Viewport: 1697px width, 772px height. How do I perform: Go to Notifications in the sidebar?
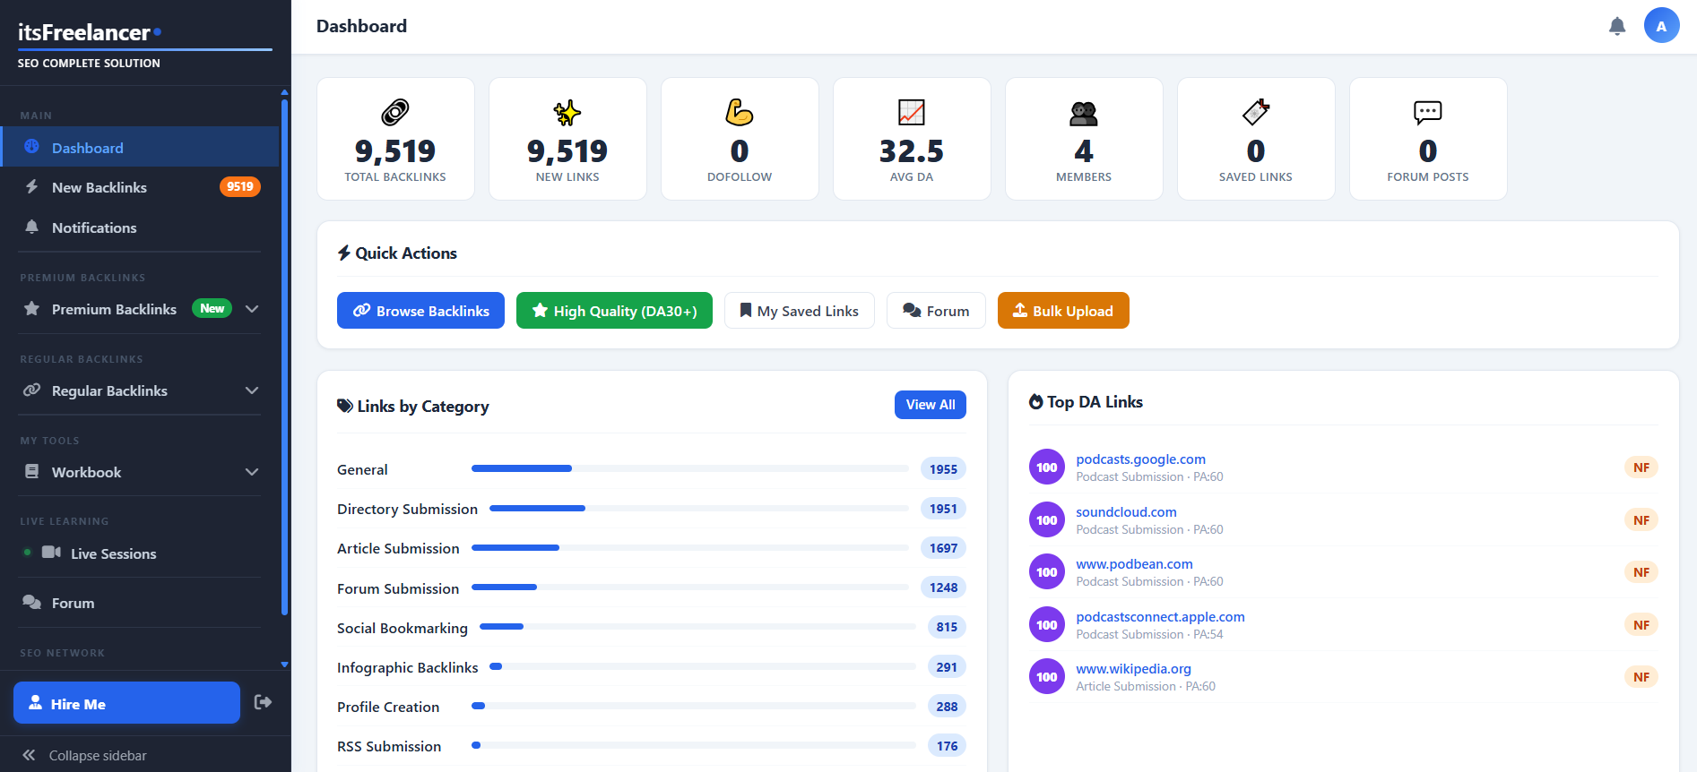point(140,227)
